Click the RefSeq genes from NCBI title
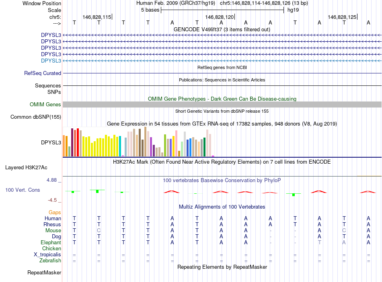This screenshot has height=282, width=382. [222, 67]
